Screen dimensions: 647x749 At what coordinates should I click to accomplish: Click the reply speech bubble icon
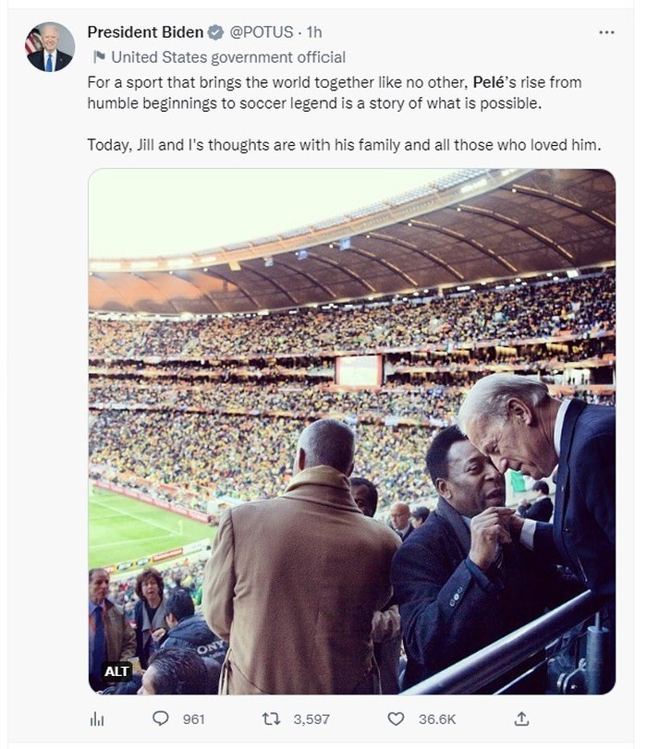tap(160, 719)
